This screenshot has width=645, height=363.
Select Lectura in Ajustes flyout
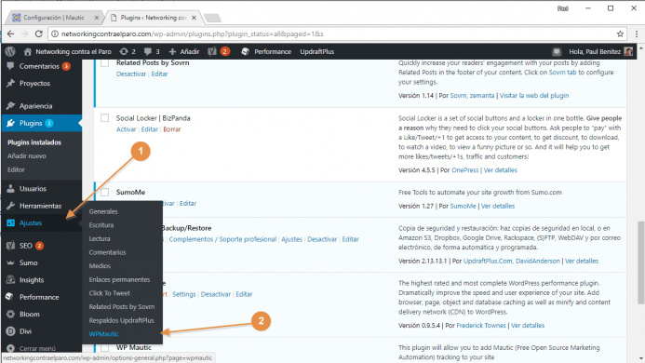[x=100, y=238]
